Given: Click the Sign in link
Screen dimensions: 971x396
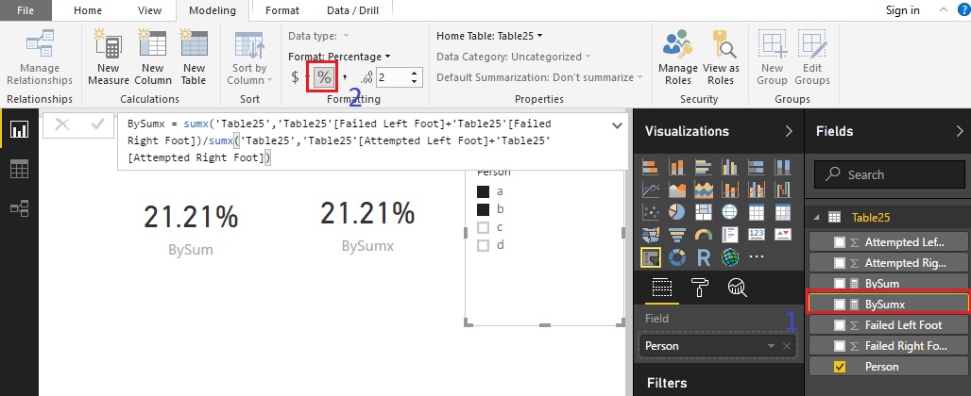Looking at the screenshot, I should (902, 10).
